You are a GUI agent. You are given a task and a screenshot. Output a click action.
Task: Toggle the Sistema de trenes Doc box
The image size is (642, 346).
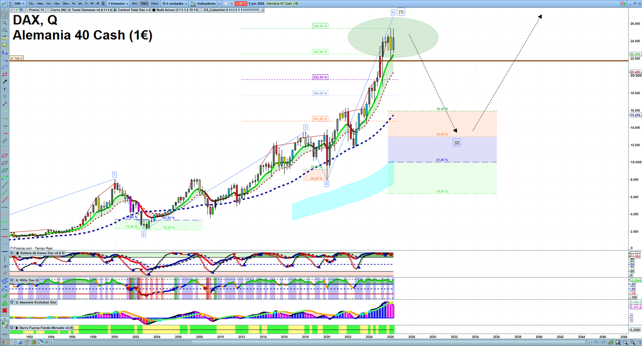pos(17,253)
